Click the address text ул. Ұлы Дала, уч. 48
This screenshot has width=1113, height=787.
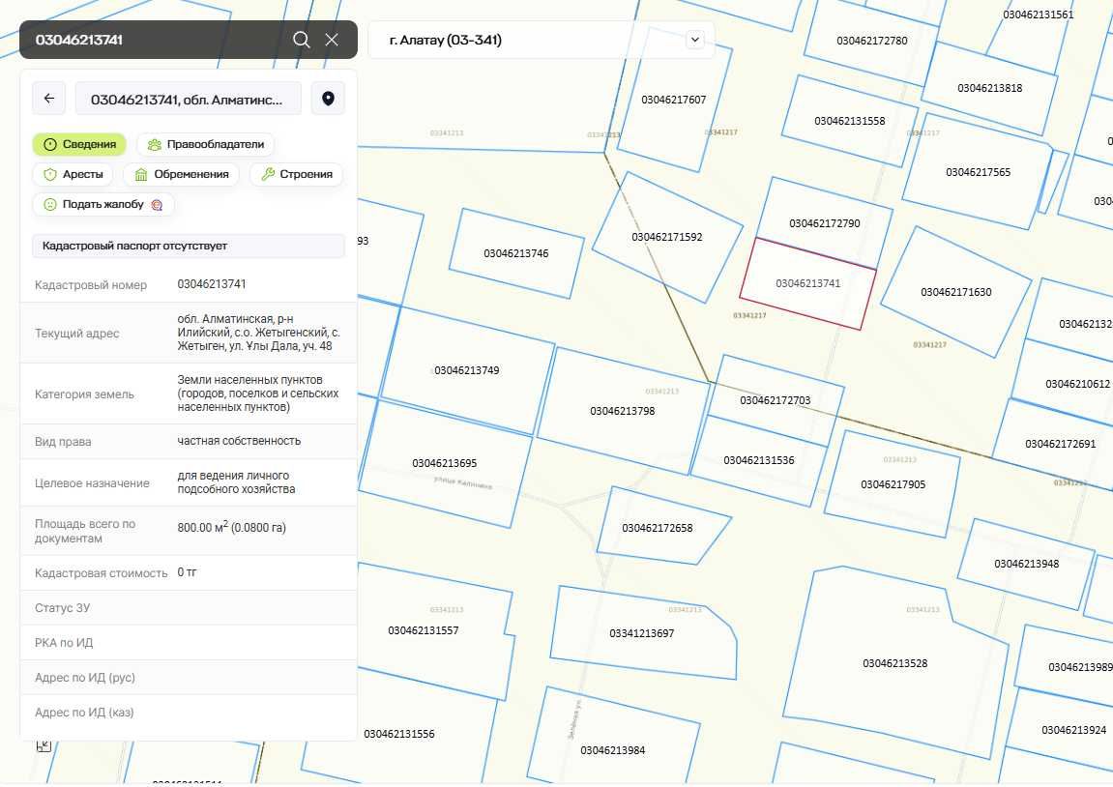pyautogui.click(x=278, y=346)
